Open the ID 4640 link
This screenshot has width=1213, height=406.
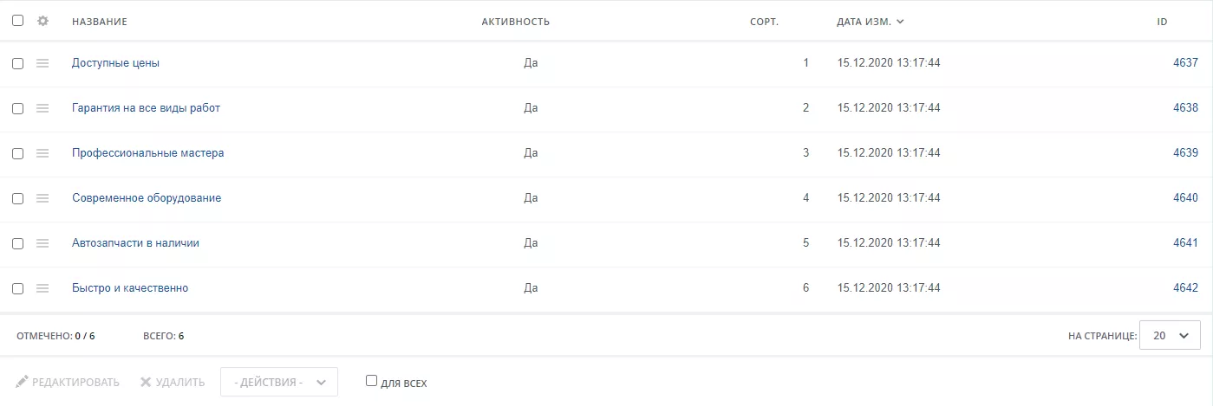click(1185, 198)
